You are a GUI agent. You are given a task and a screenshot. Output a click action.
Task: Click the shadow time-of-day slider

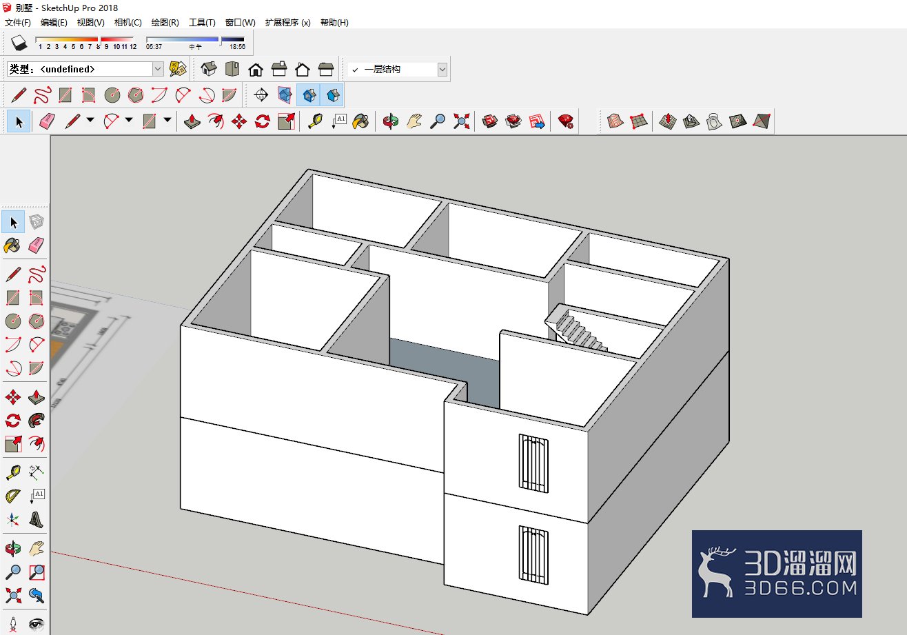click(x=195, y=40)
